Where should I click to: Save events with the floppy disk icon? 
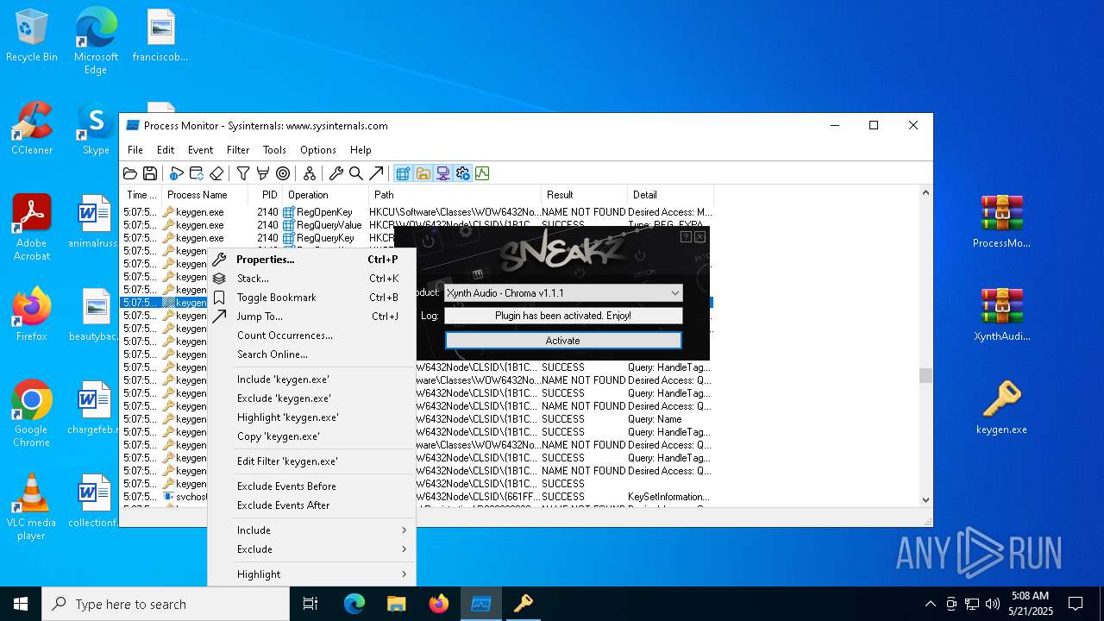[x=149, y=173]
